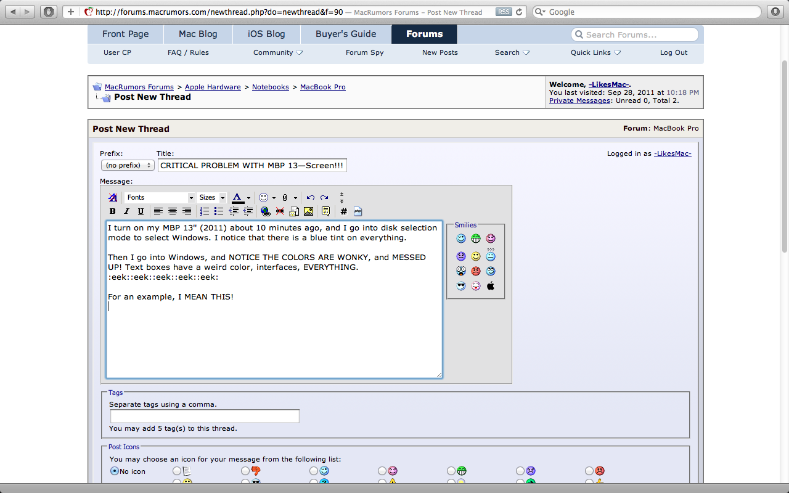Select the purple sad post icon radio
Image resolution: width=789 pixels, height=493 pixels.
(x=520, y=471)
